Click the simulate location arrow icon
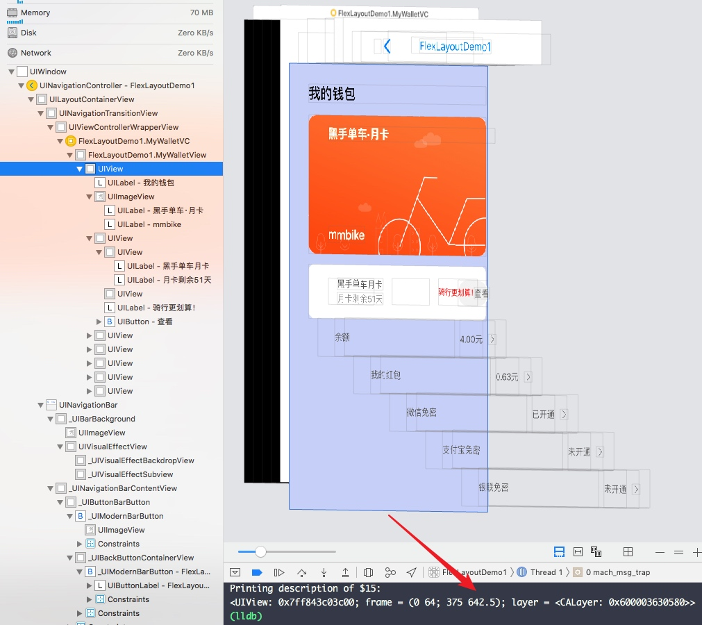This screenshot has height=625, width=702. [x=412, y=572]
